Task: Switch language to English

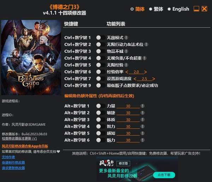Action: coord(178,9)
